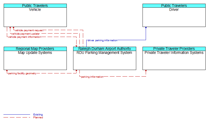The height and width of the screenshot is (122, 208).
Task: Click the Planned legend label
Action: coord(38,118)
